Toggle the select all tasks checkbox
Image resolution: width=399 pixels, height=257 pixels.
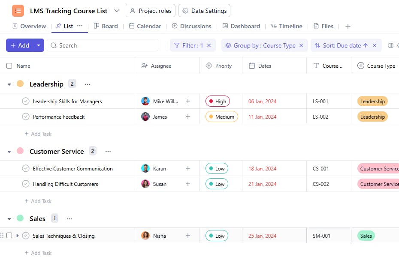tap(9, 66)
